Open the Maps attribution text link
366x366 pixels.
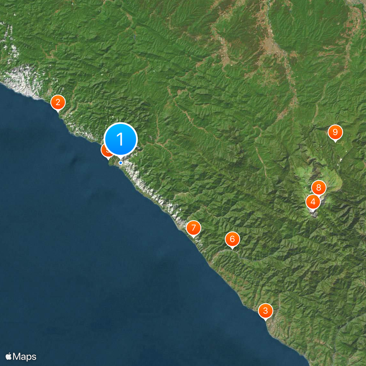click(x=25, y=357)
